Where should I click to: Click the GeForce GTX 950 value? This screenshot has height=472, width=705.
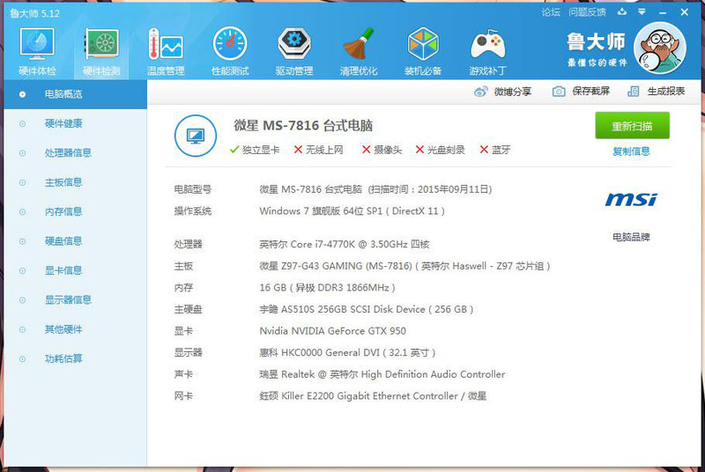pos(333,331)
